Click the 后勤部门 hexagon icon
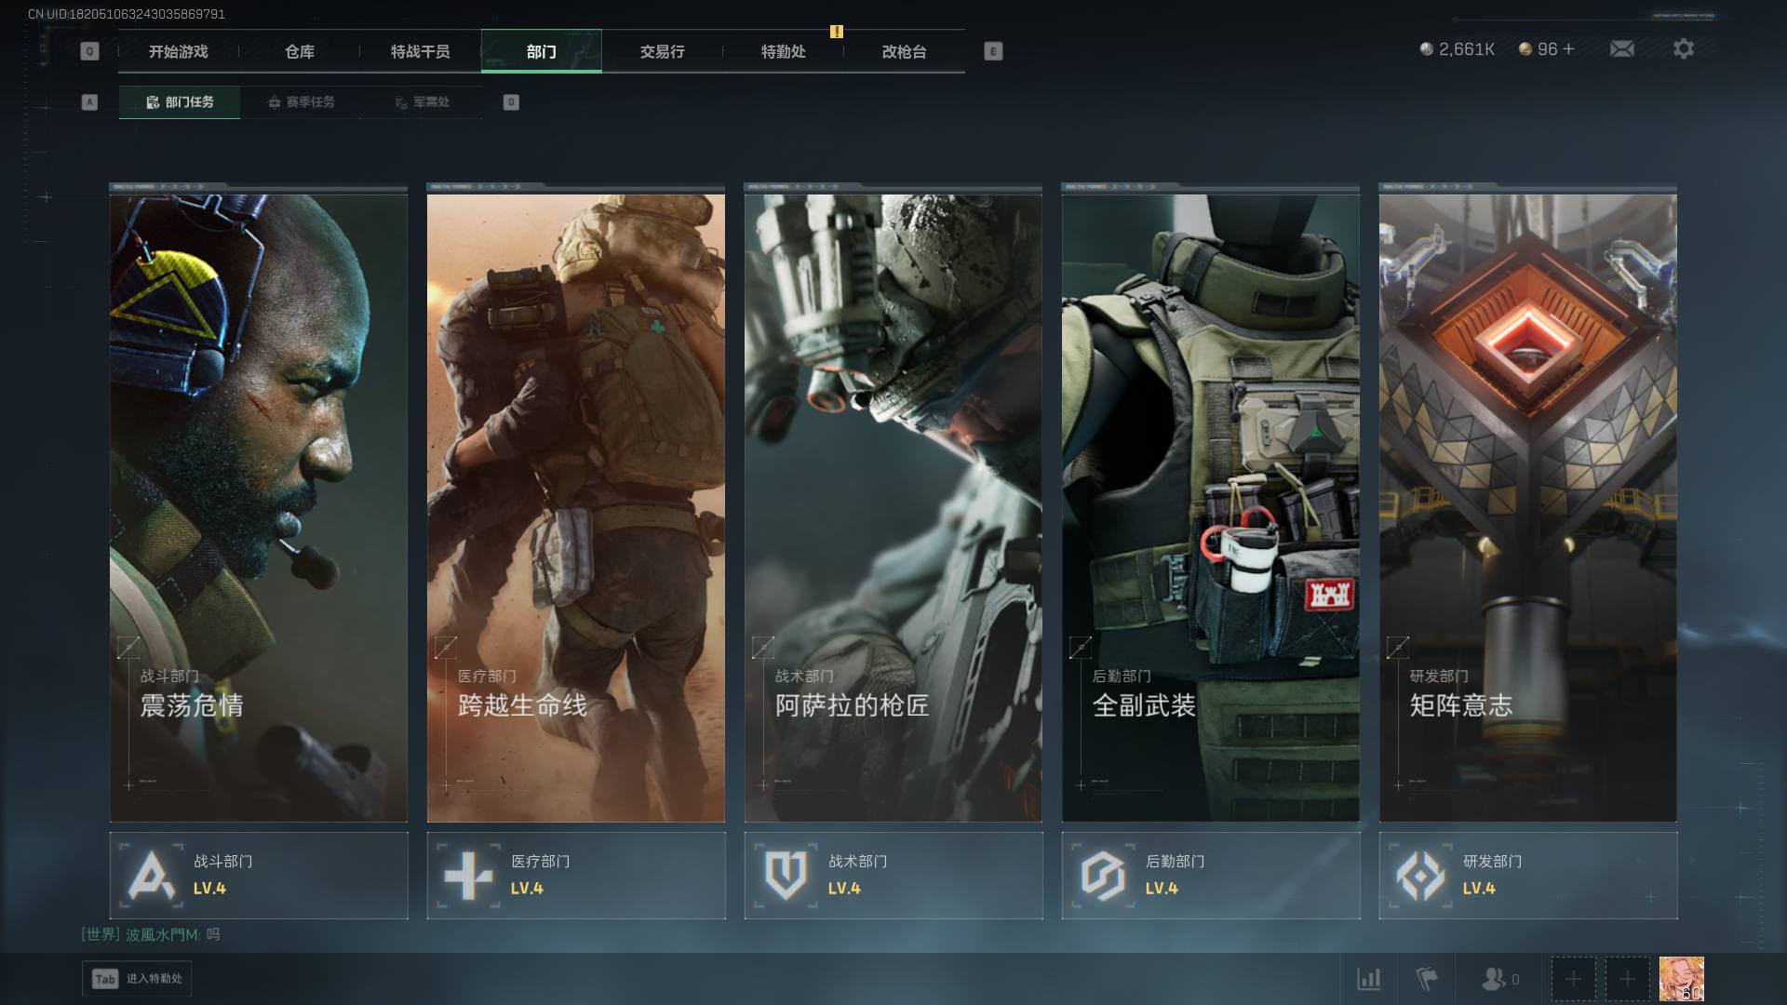 1103,876
